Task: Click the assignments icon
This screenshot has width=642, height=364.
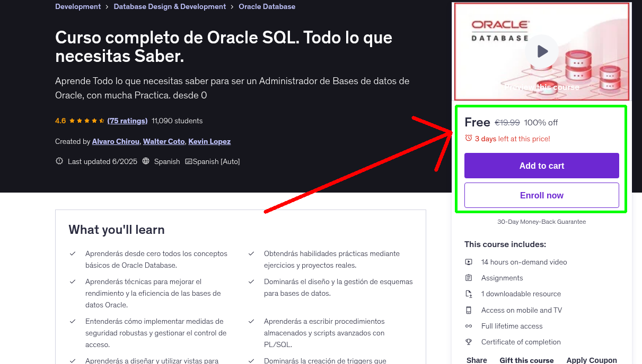Action: click(469, 277)
